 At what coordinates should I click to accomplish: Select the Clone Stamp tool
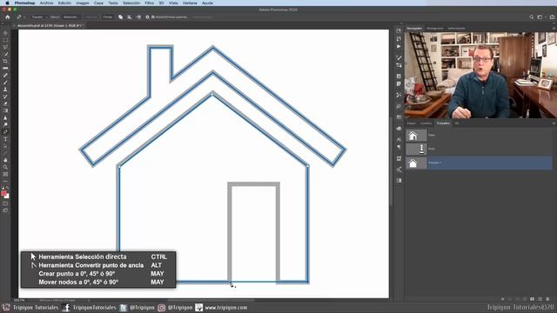[x=5, y=90]
